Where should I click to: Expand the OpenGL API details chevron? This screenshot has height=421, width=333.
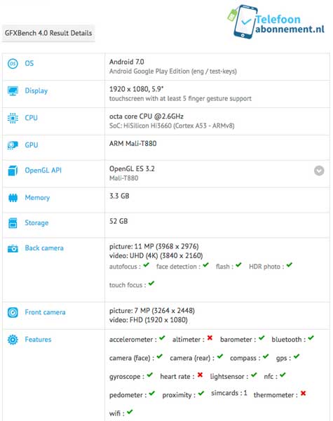tap(319, 171)
